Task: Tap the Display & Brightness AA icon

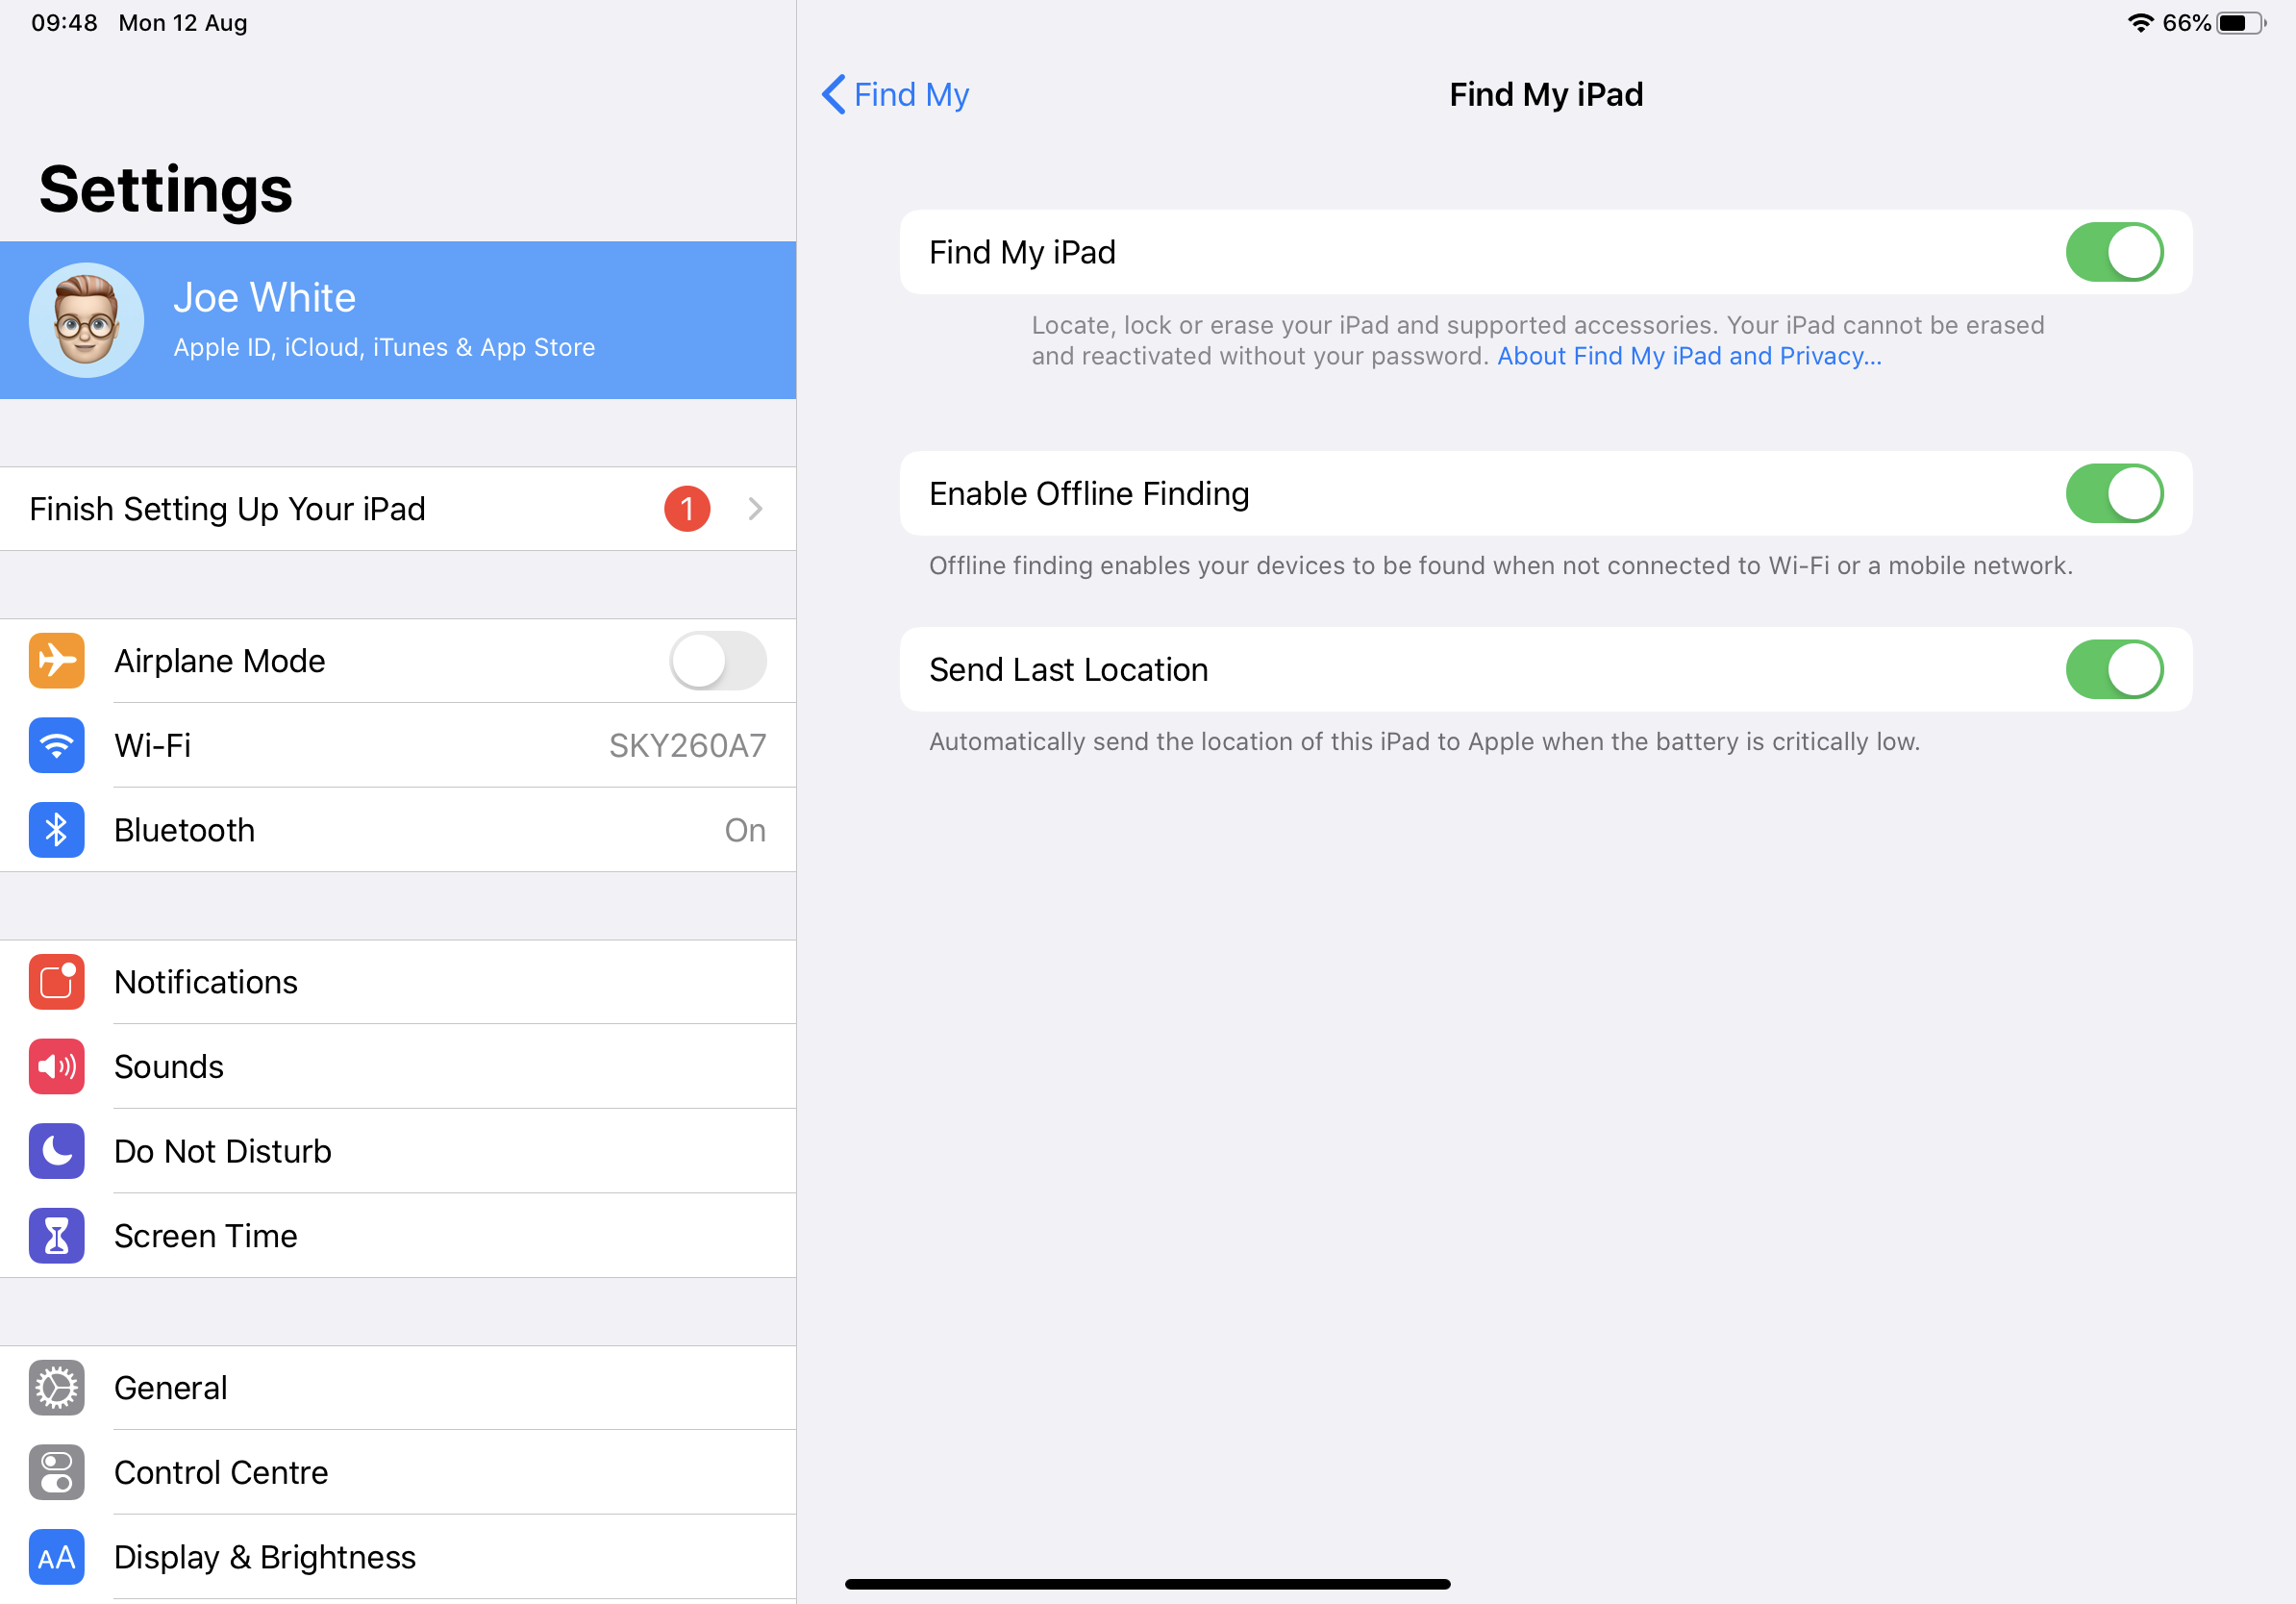Action: (56, 1557)
